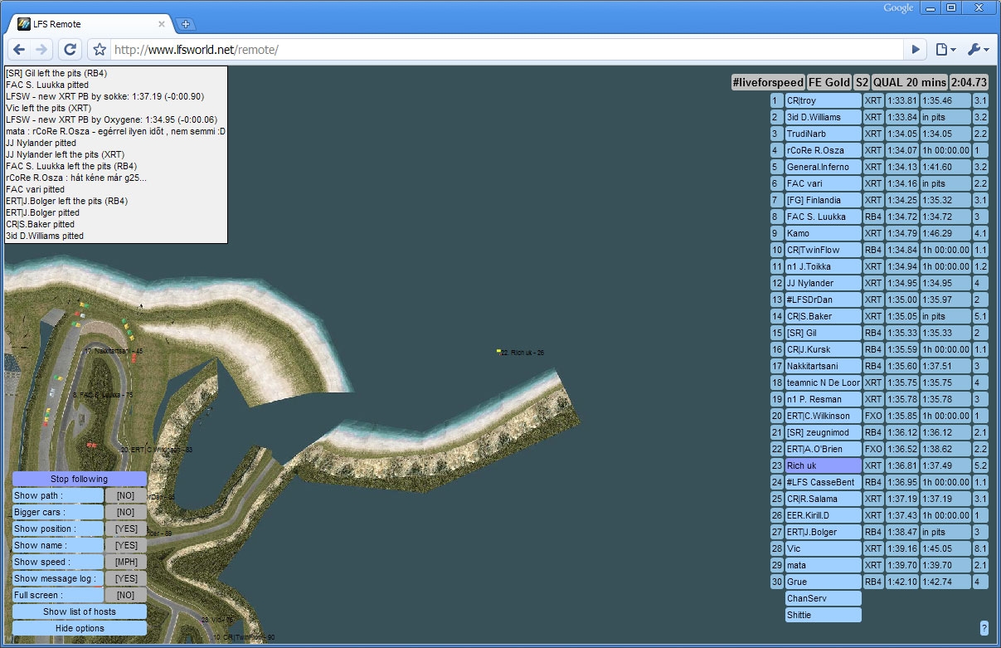Click the browser Forward arrow
Image resolution: width=1001 pixels, height=648 pixels.
coord(42,50)
